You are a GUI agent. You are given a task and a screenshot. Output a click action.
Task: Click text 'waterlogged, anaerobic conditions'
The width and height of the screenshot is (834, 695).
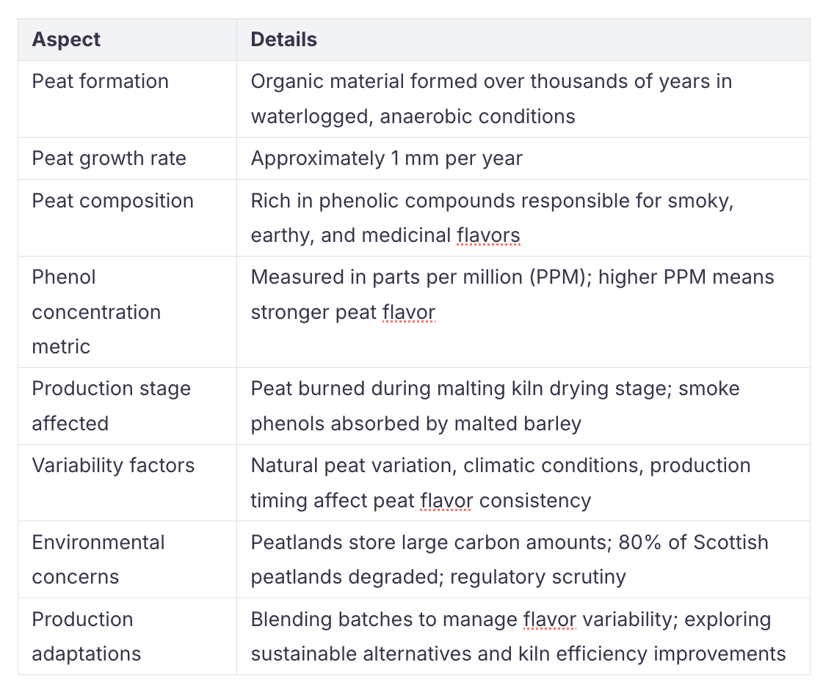(x=413, y=117)
